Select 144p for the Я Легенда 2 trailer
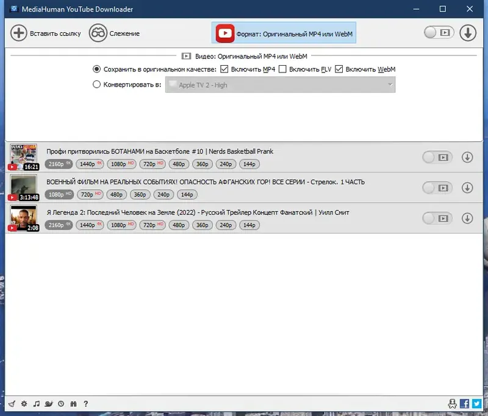Image resolution: width=488 pixels, height=416 pixels. tap(249, 225)
